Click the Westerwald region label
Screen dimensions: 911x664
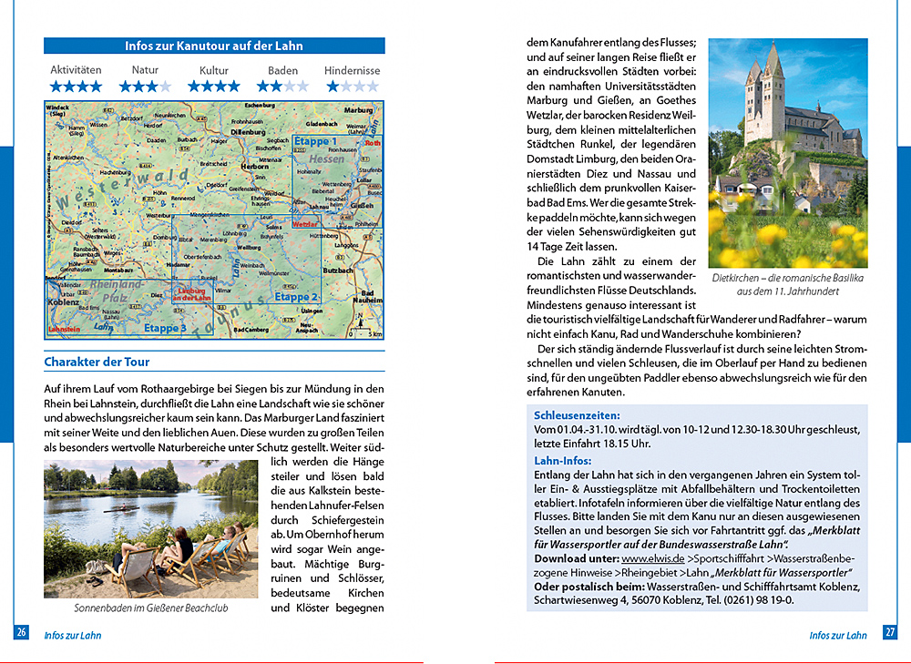click(123, 190)
